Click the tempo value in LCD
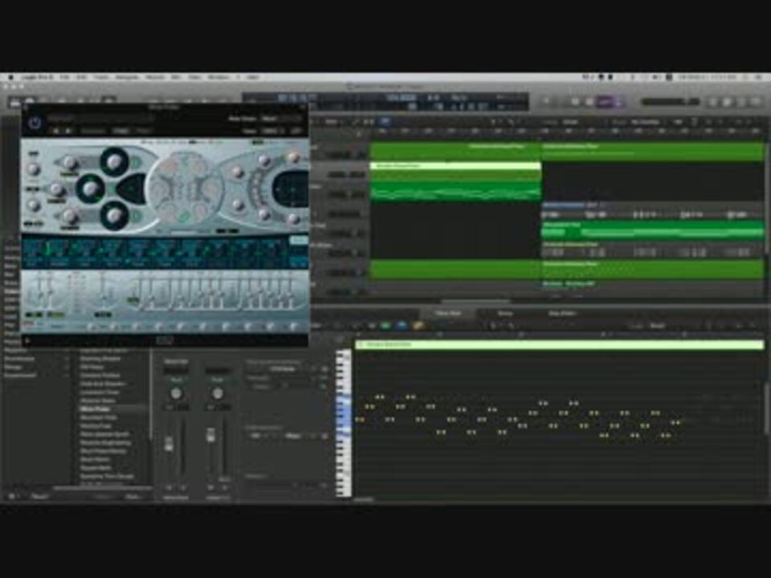 [x=402, y=98]
